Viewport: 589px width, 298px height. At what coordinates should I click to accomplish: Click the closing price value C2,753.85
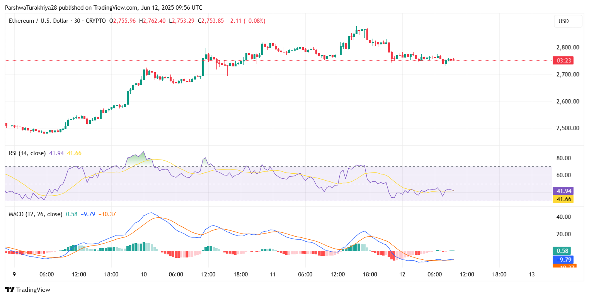tap(211, 21)
